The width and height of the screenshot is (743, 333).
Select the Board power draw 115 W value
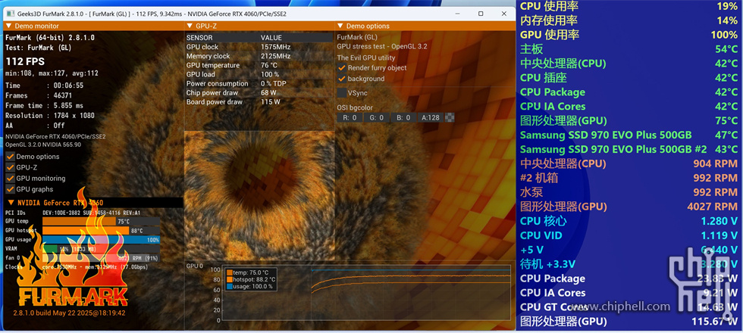tap(271, 101)
